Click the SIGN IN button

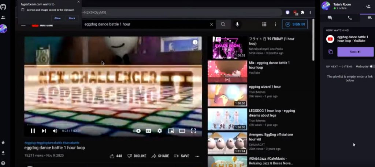tap(295, 24)
